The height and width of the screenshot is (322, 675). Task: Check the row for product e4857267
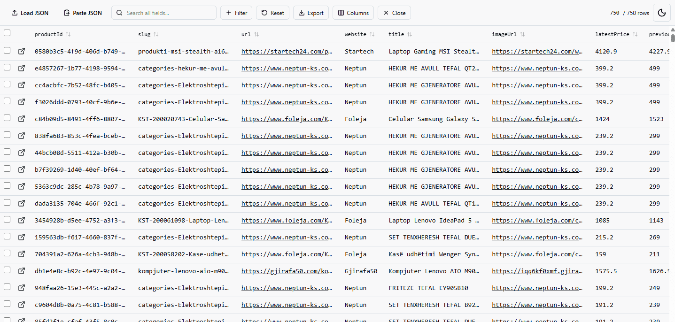click(x=7, y=67)
